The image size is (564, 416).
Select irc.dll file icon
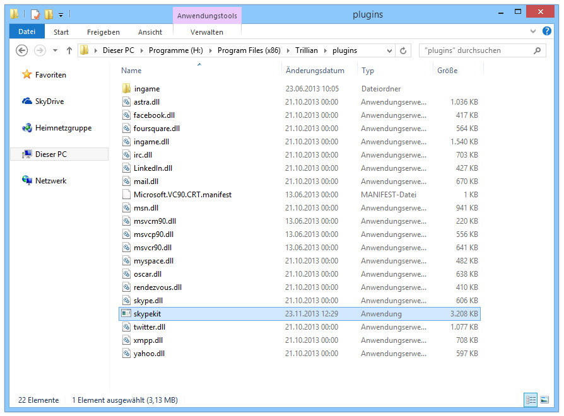[x=126, y=155]
